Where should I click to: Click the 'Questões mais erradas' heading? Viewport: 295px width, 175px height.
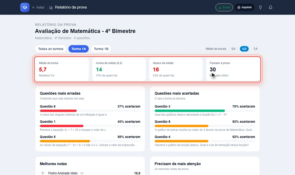tap(60, 94)
